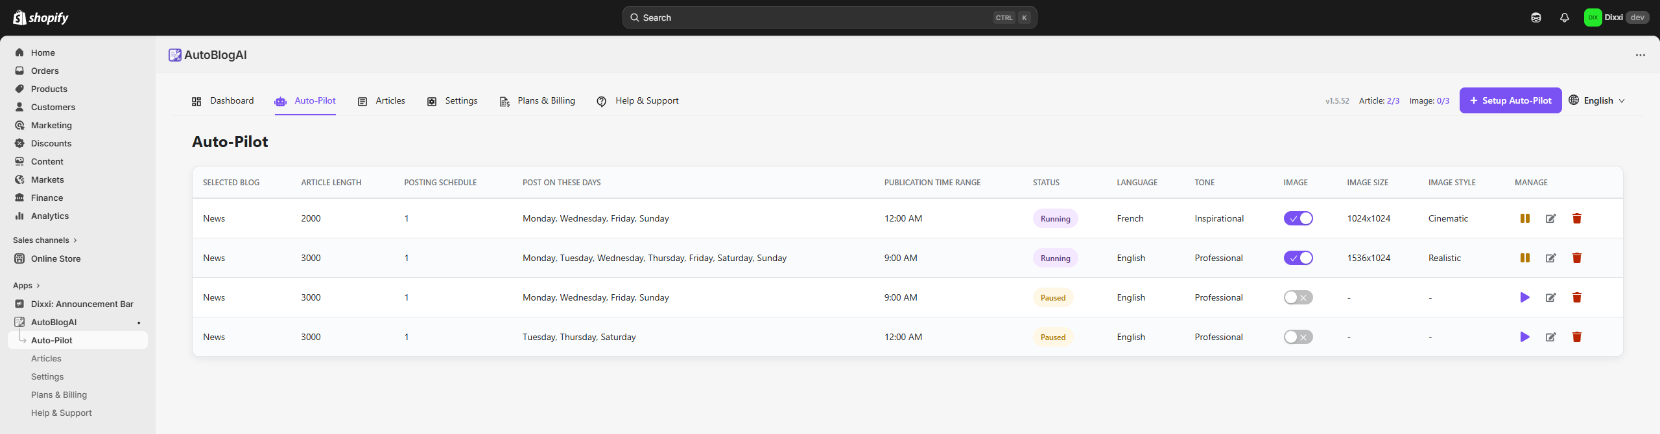Open the Help & Support tab
The image size is (1660, 434).
pos(637,101)
